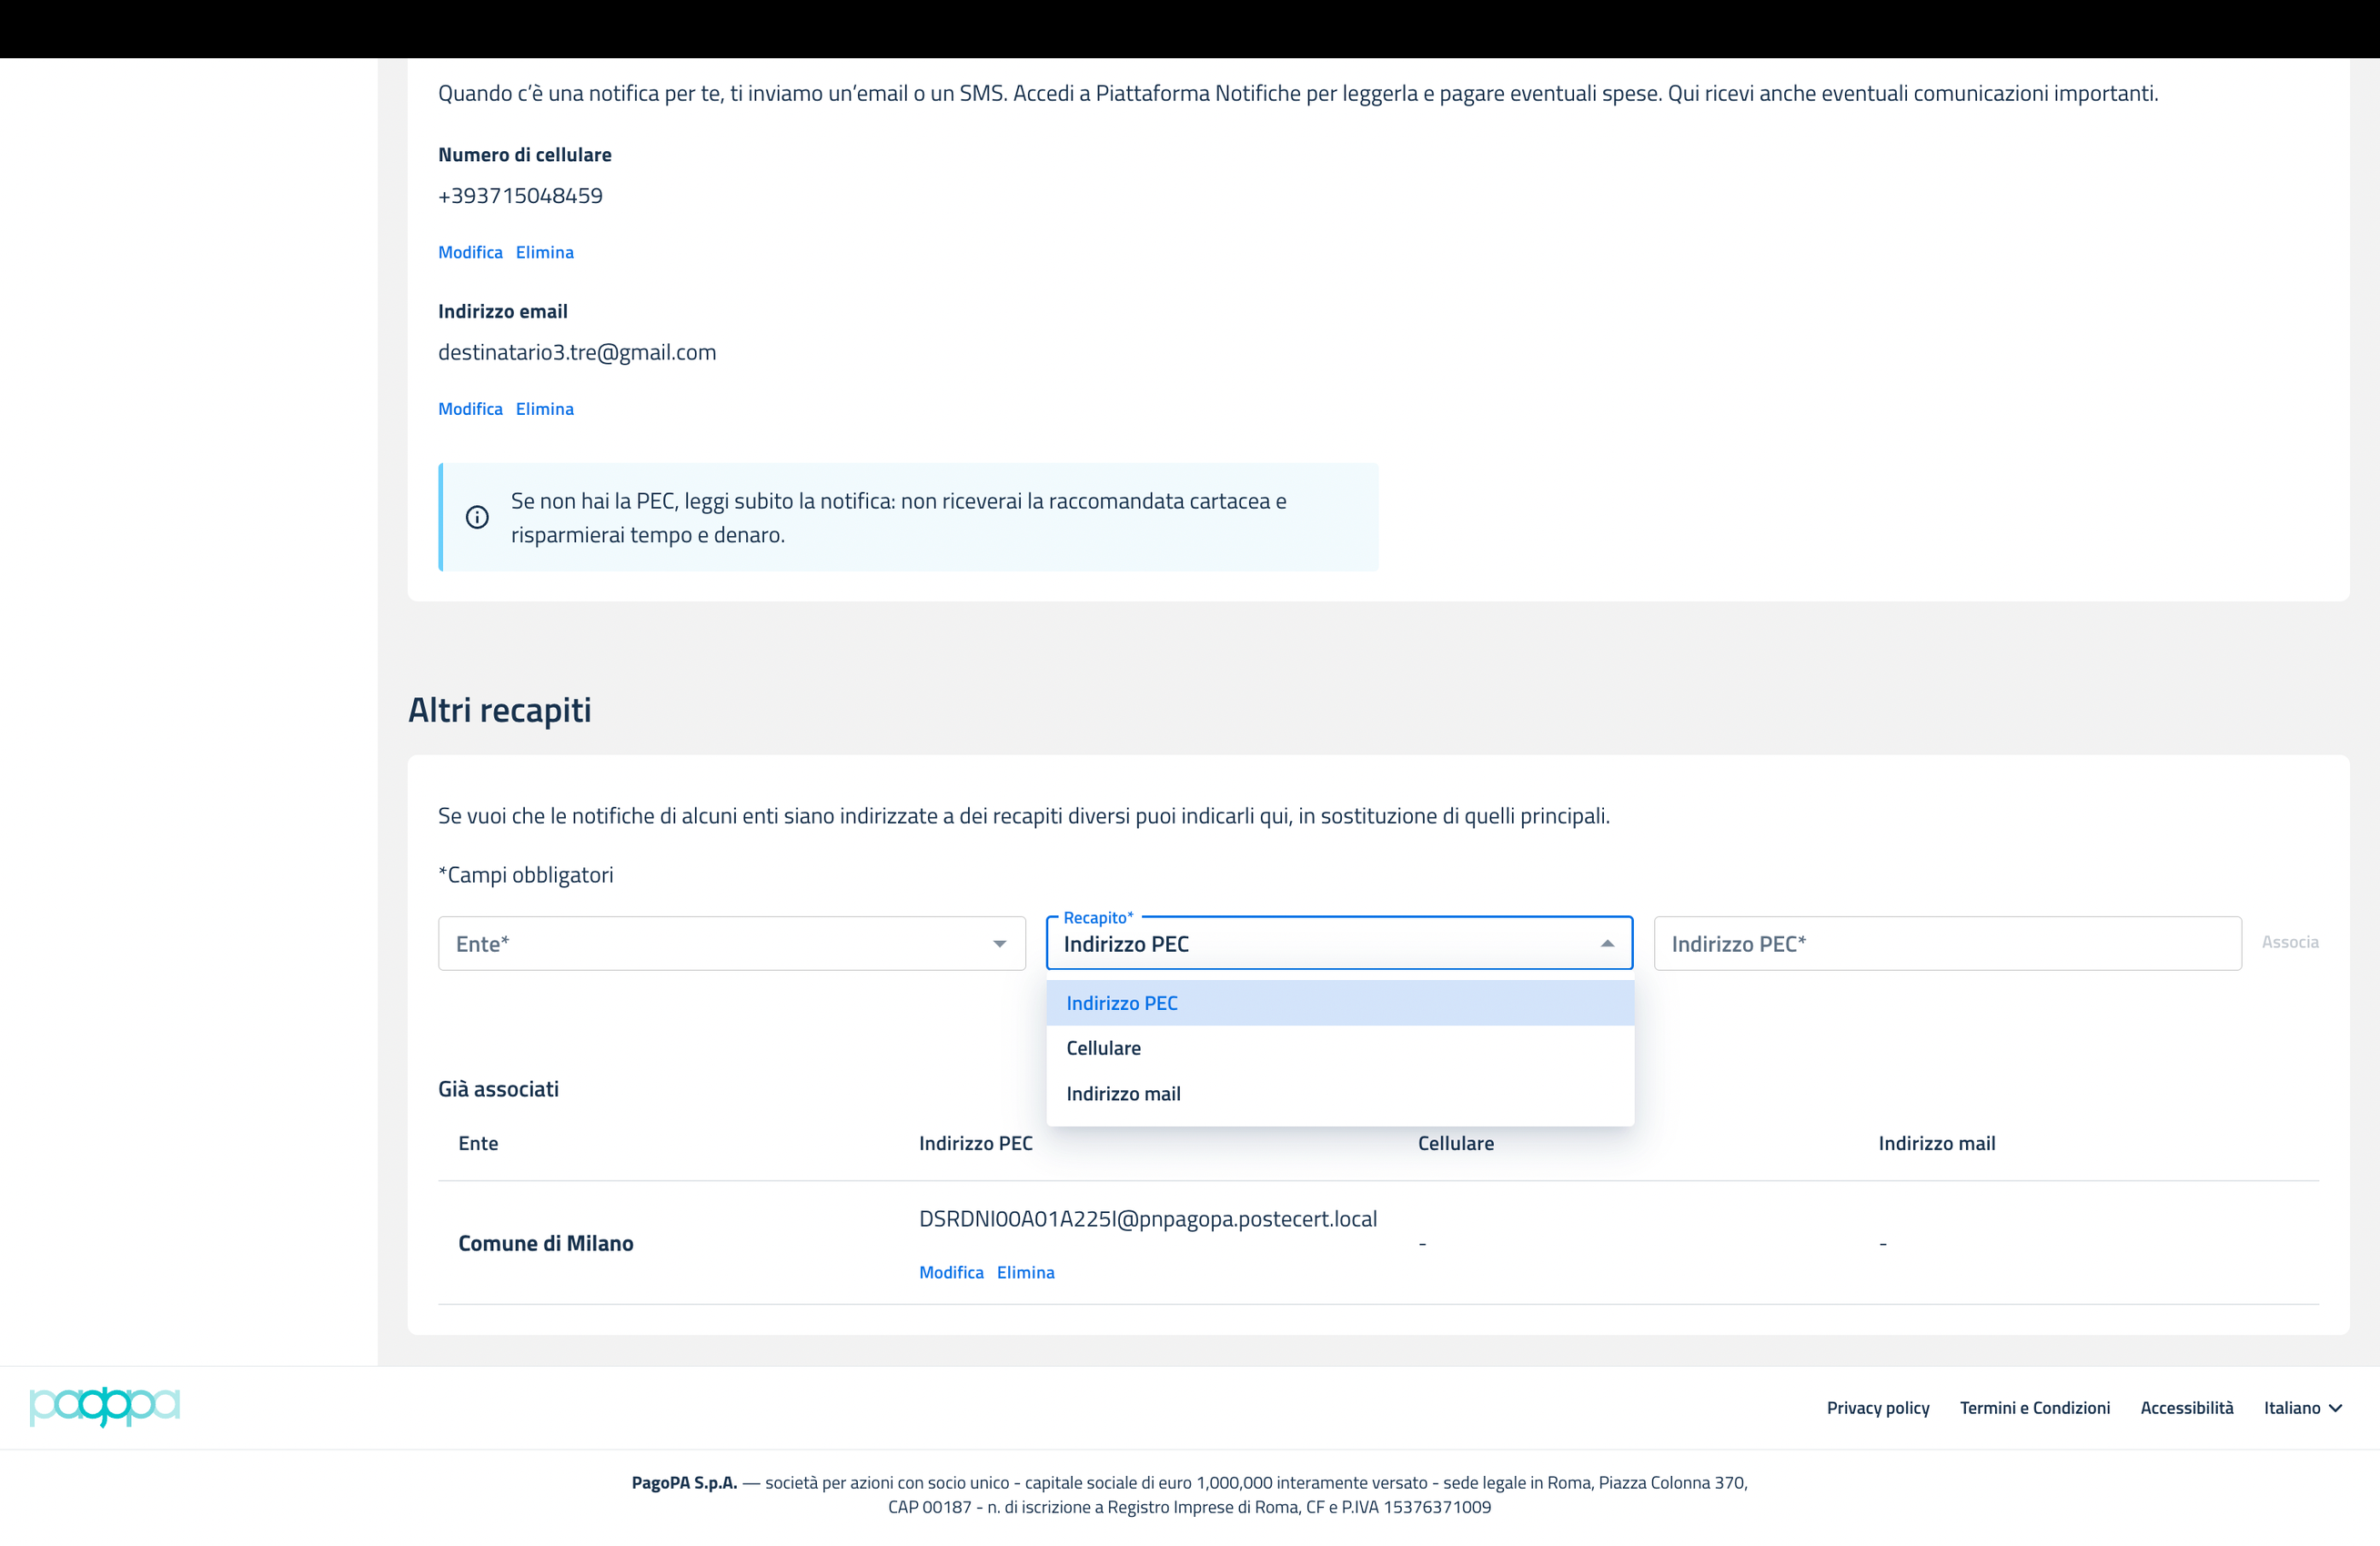Edit Comune di Milano PEC address
This screenshot has width=2380, height=1546.
click(951, 1272)
